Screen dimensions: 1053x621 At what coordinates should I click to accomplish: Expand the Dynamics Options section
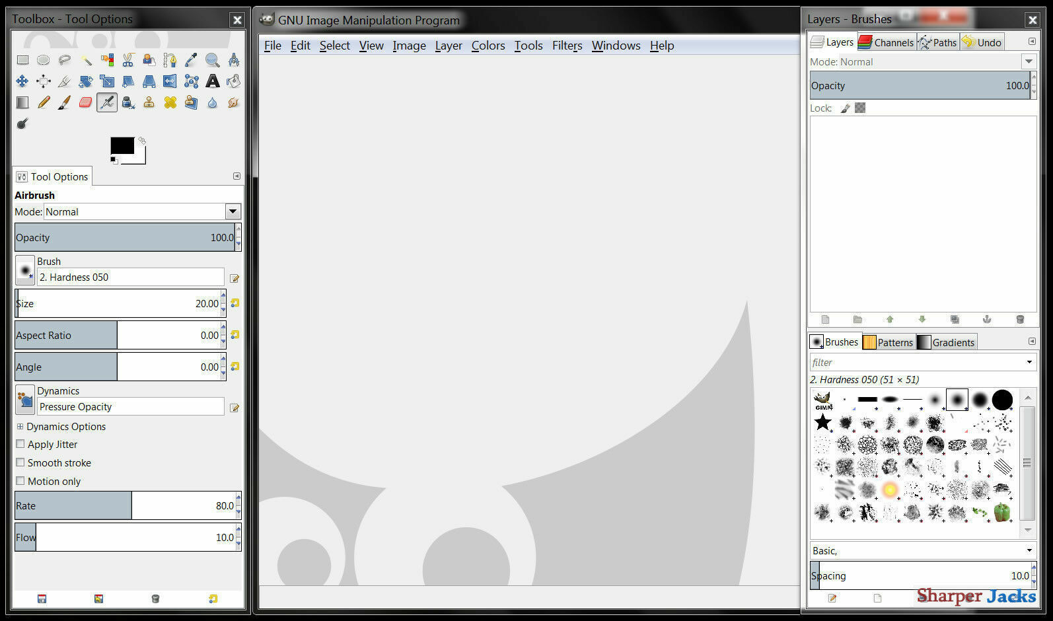tap(20, 427)
